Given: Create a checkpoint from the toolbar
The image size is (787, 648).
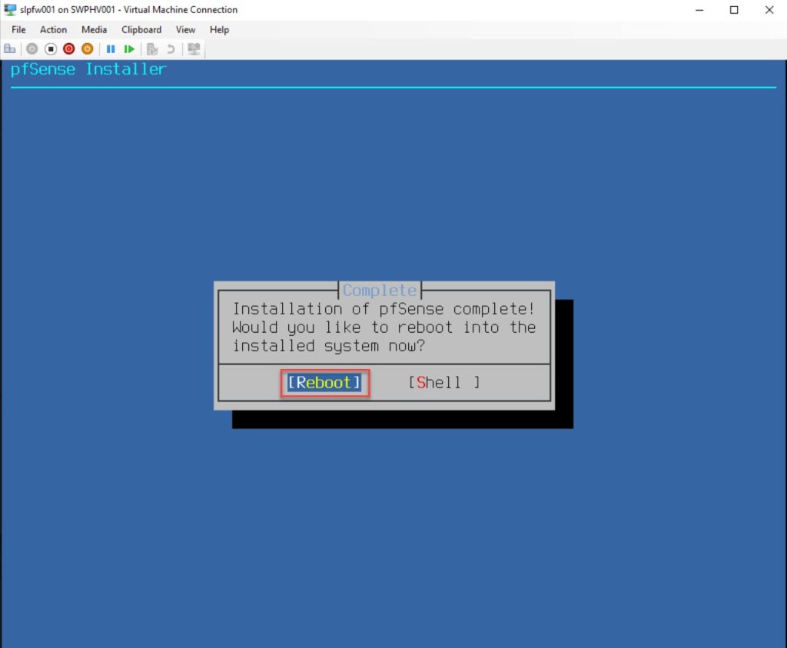Looking at the screenshot, I should 152,49.
